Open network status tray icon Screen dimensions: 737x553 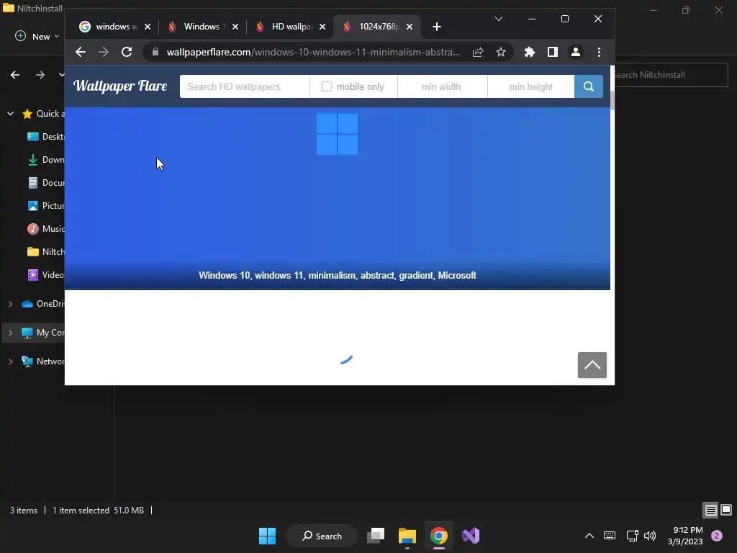[632, 536]
